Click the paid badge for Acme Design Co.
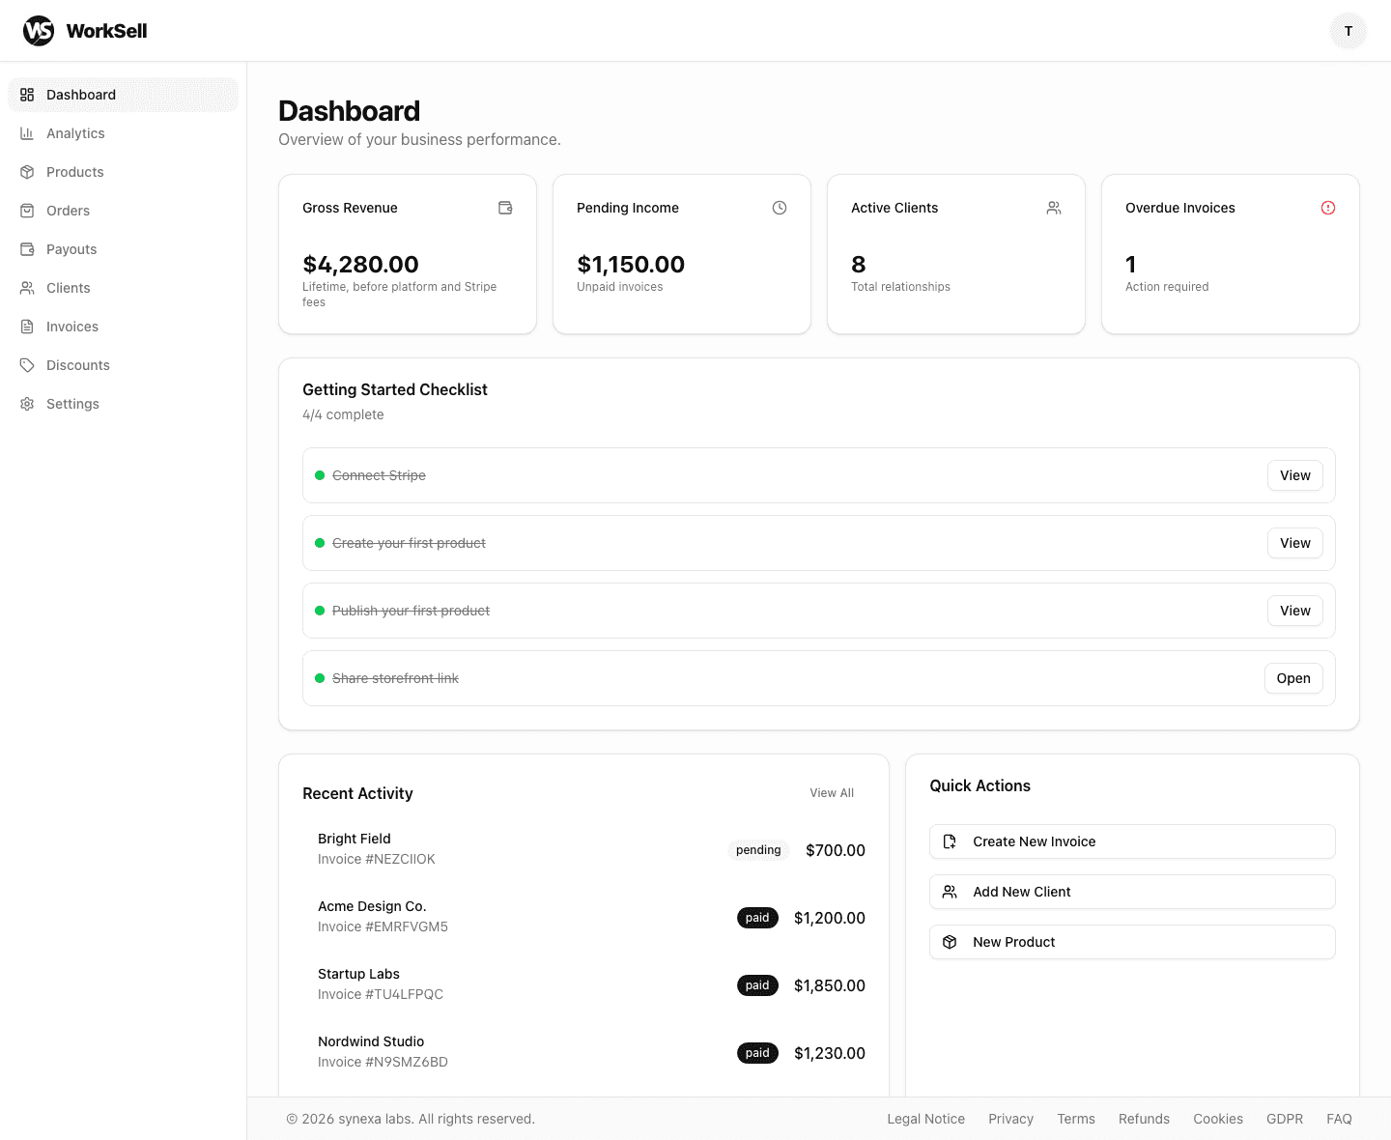The height and width of the screenshot is (1140, 1391). pos(757,918)
